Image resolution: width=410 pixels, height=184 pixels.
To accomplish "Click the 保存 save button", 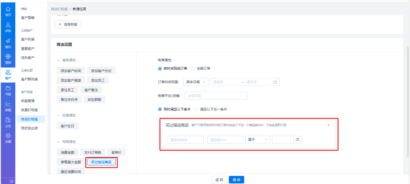I will 236,180.
